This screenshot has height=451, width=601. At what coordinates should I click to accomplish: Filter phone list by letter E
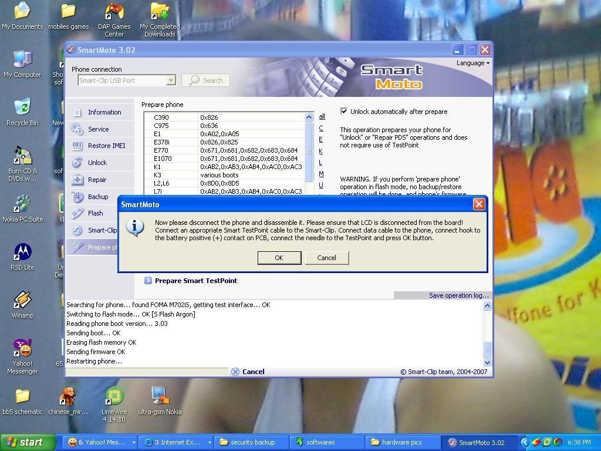coord(321,140)
